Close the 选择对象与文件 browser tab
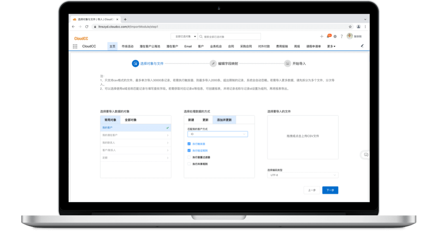The image size is (438, 231). point(117,19)
